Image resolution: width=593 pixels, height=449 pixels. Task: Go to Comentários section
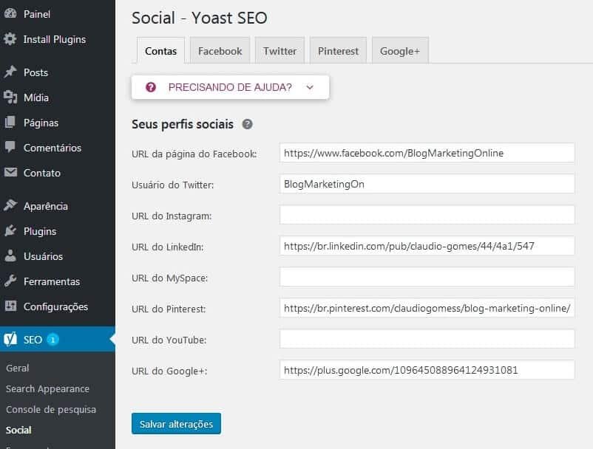52,148
